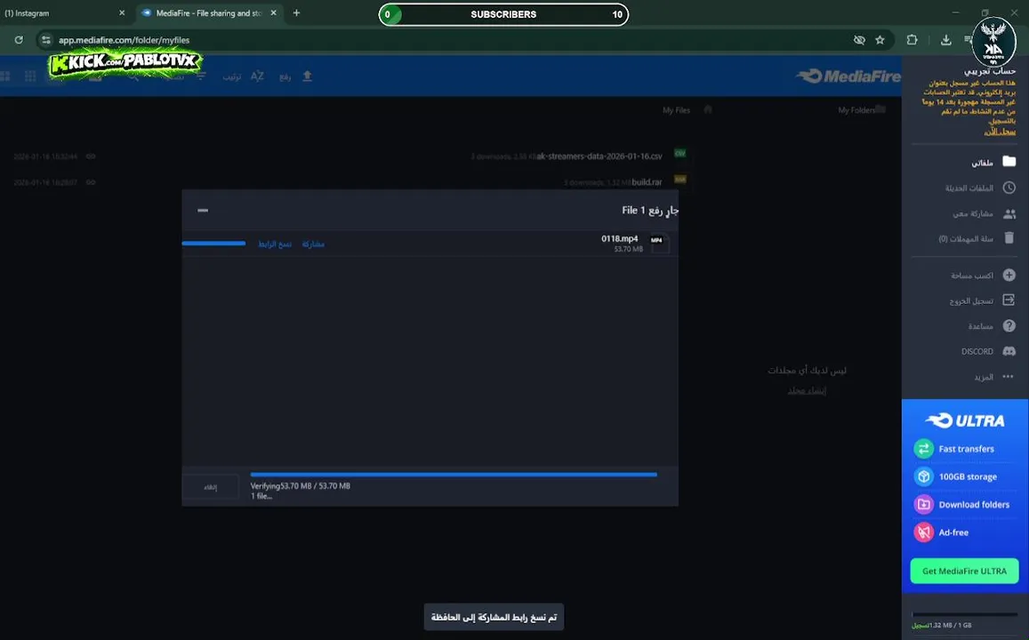Screen dimensions: 1029x640
Task: Click the إنشاء مجلد create folder link
Action: (807, 390)
